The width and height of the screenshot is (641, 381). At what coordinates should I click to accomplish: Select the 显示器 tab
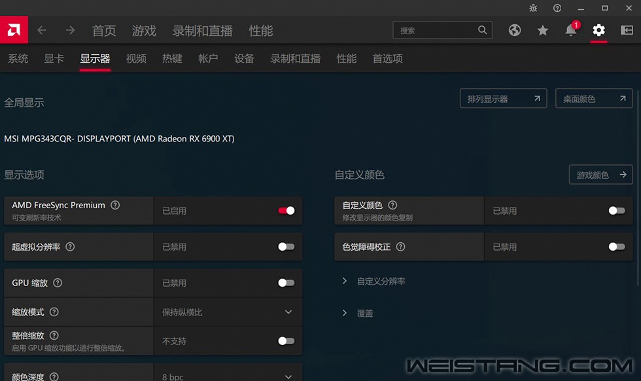coord(95,58)
